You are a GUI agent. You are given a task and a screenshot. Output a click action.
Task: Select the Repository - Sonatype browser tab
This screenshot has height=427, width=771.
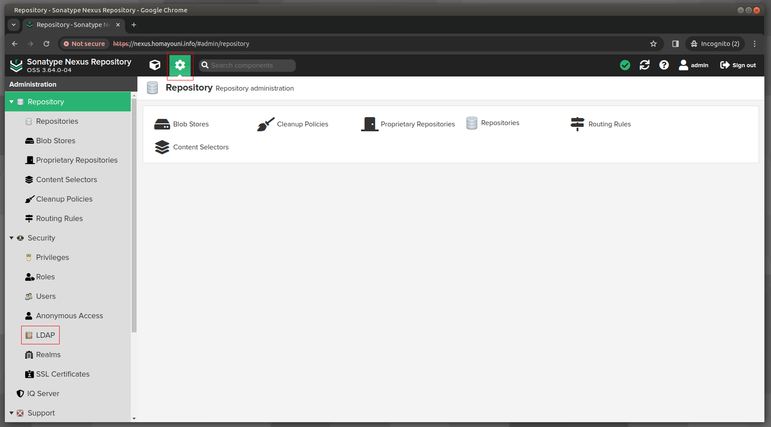73,25
